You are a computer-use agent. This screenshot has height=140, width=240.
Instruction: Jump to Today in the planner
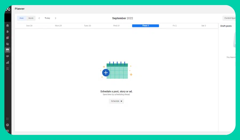point(47,18)
